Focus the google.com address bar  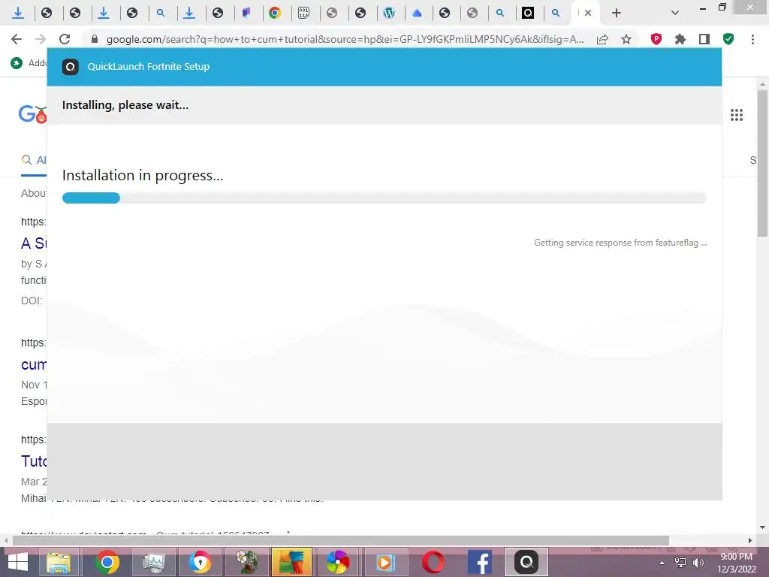(345, 39)
